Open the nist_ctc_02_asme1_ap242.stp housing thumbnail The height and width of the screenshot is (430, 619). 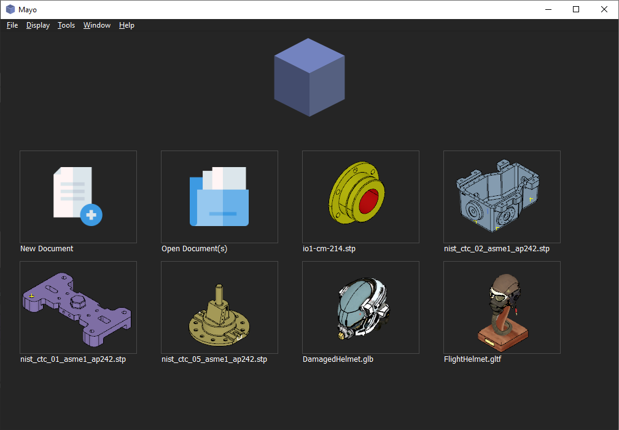pos(502,197)
